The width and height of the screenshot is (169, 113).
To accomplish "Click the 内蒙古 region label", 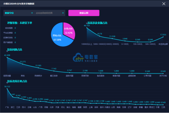I will tap(107, 107).
